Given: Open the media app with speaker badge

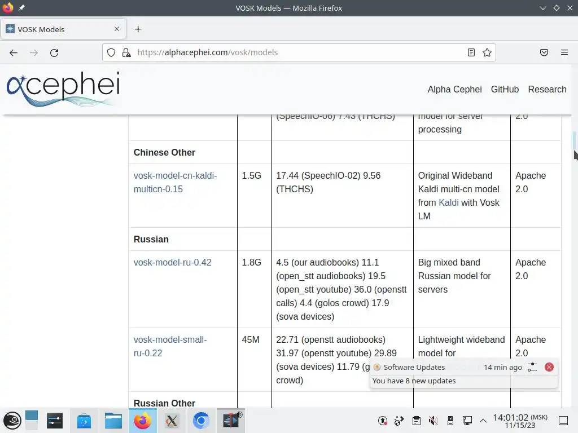Looking at the screenshot, I should coord(231,420).
